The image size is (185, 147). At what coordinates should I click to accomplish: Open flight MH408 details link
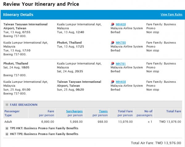121,82
